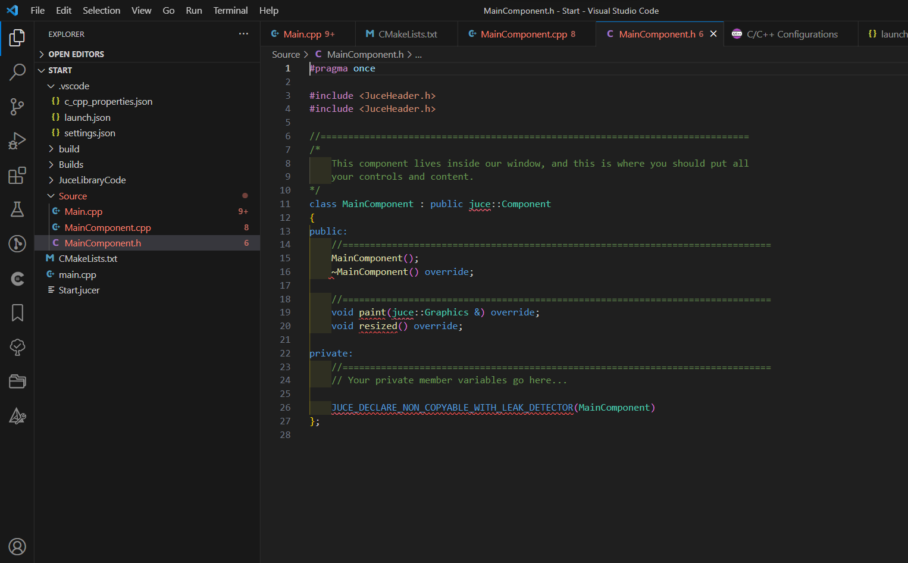
Task: Open Explorer more actions ellipsis
Action: click(243, 34)
